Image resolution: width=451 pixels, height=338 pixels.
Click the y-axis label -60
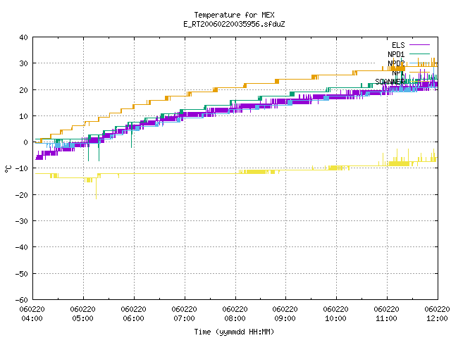[22, 300]
